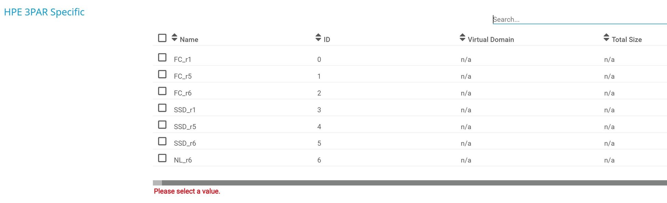
Task: Check the checkbox for SSD_r6
Action: [x=162, y=141]
